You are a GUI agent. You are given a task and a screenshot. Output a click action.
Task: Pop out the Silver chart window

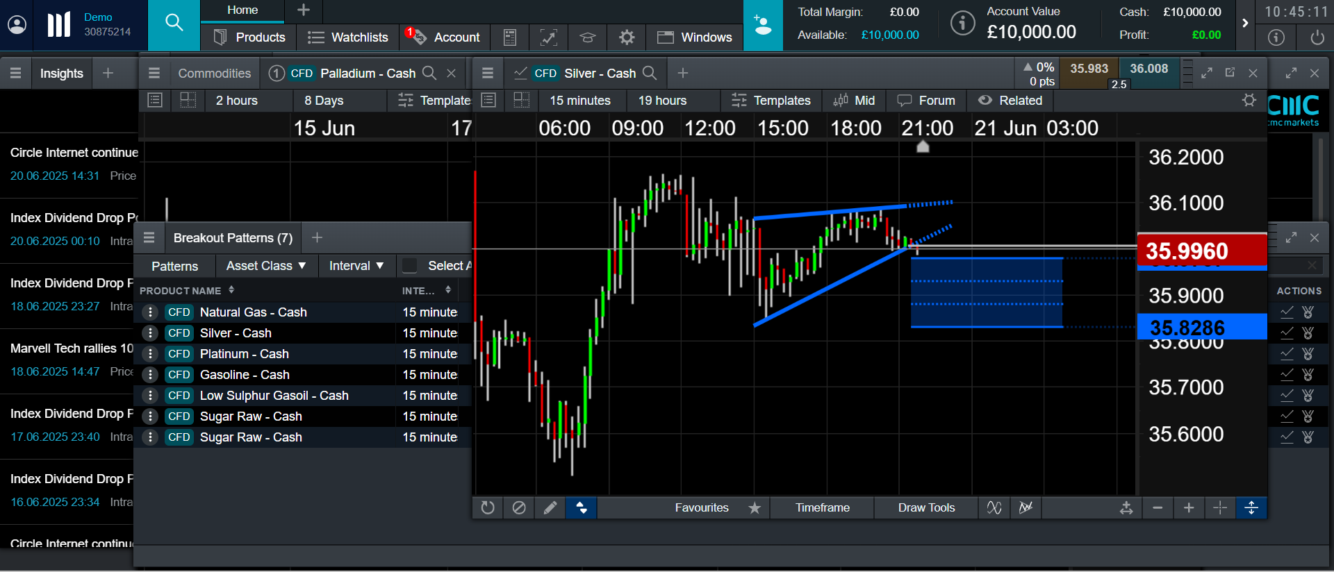point(1230,73)
